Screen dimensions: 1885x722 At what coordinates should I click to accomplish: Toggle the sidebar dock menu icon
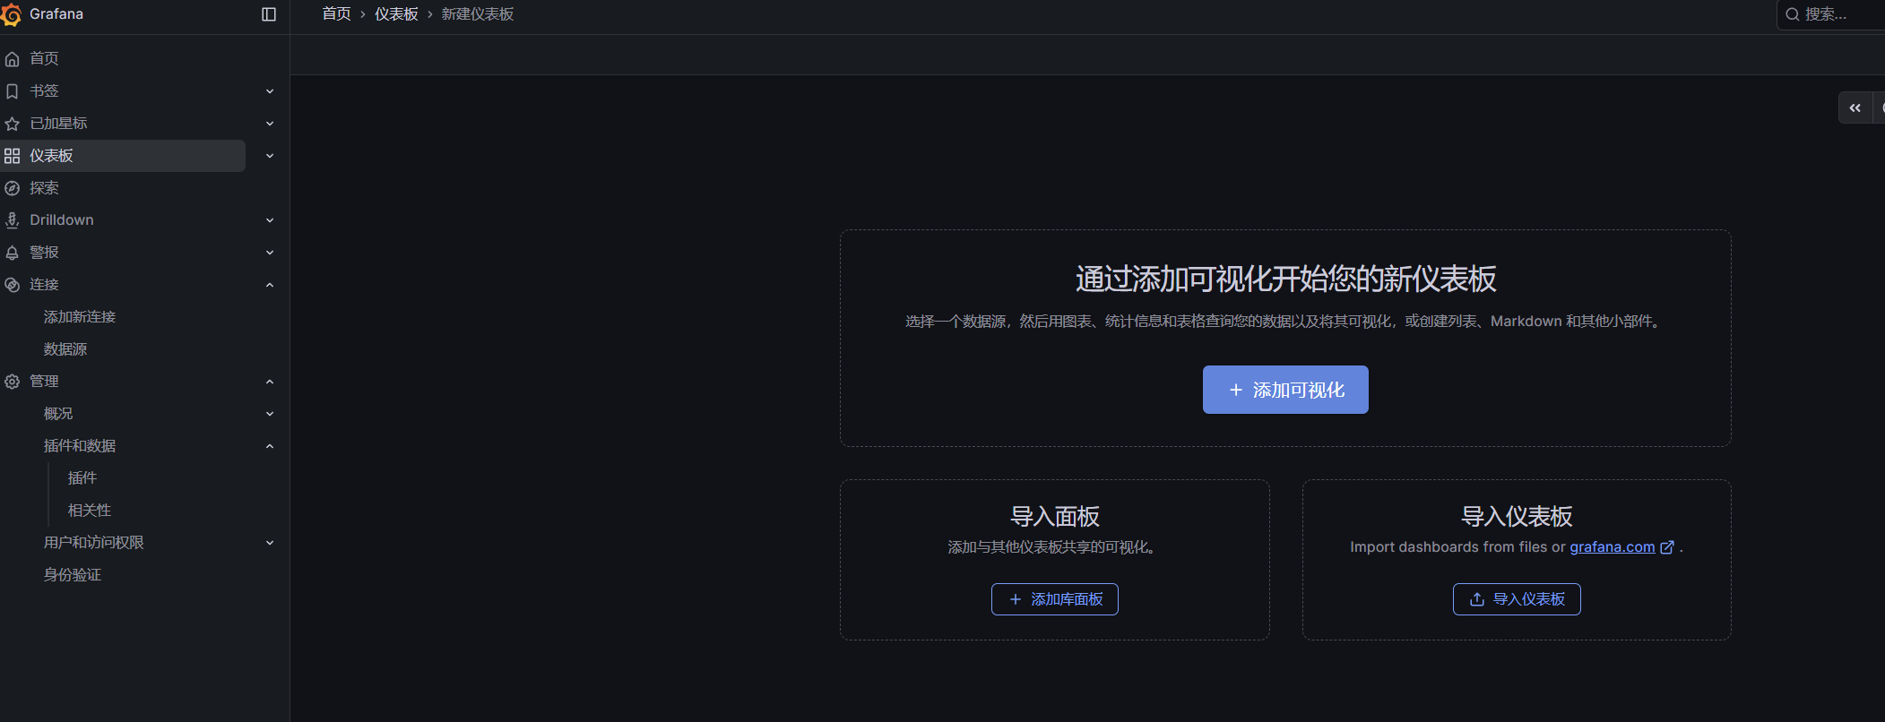click(269, 14)
